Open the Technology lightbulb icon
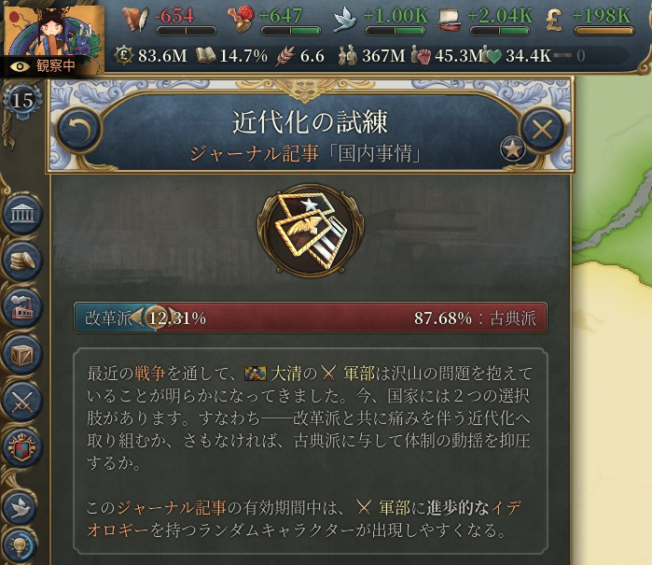The height and width of the screenshot is (565, 652). pos(20,545)
